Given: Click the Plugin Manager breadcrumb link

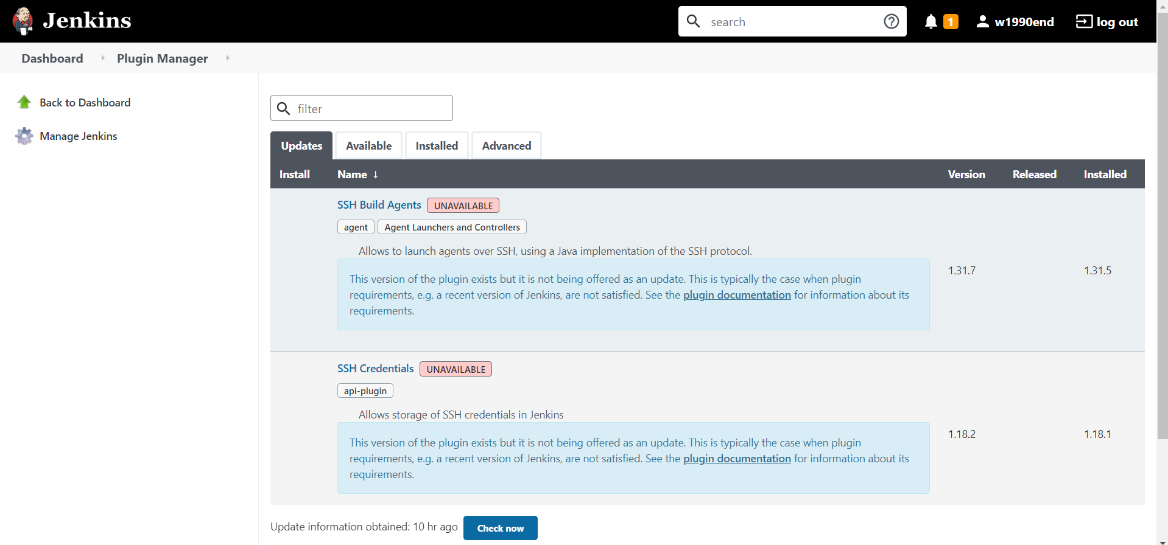Looking at the screenshot, I should tap(162, 58).
